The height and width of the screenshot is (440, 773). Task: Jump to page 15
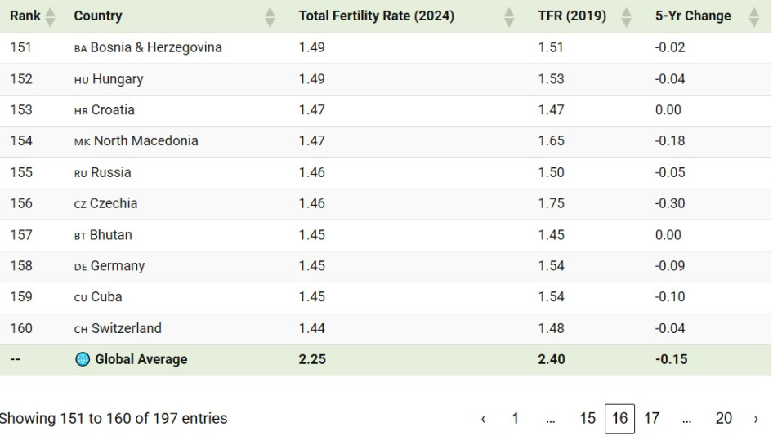[x=587, y=419]
